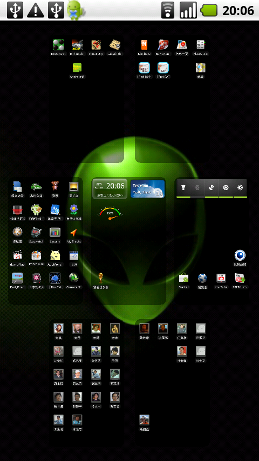Open the BatteryFun magnifier icon

163,45
